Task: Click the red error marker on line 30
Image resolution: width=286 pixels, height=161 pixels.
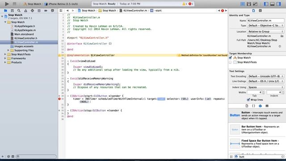Action: (x=59, y=99)
